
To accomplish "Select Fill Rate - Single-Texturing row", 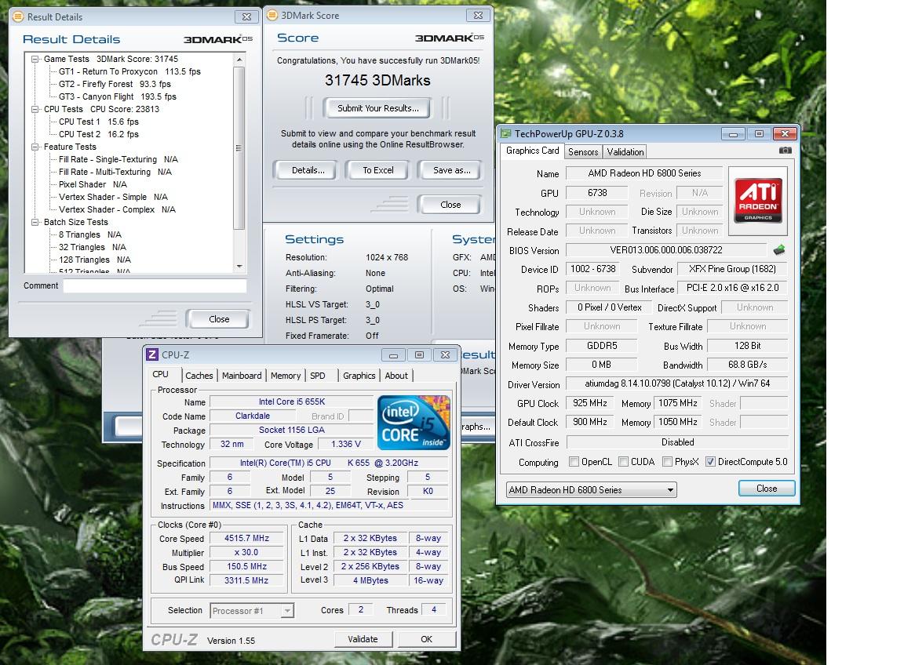I will pyautogui.click(x=118, y=160).
